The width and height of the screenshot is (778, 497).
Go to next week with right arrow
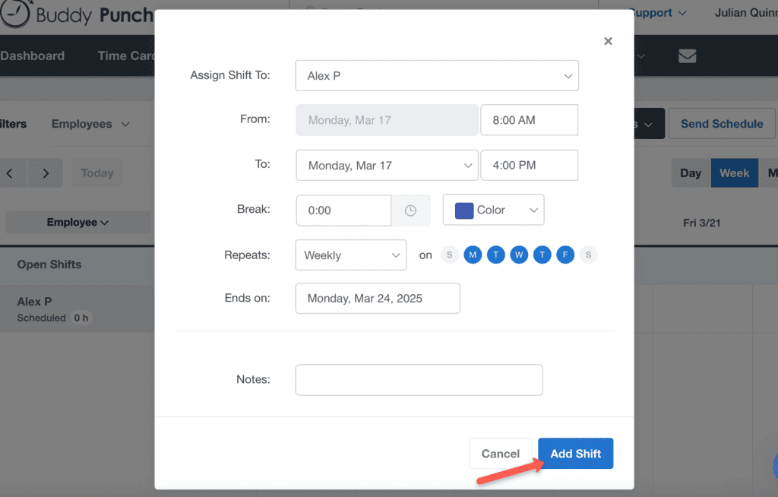pyautogui.click(x=46, y=173)
